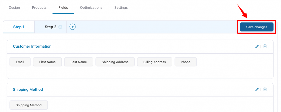Viewport: 281px width, 112px height.
Task: Delete the Shipping Method section via trash icon
Action: [265, 90]
